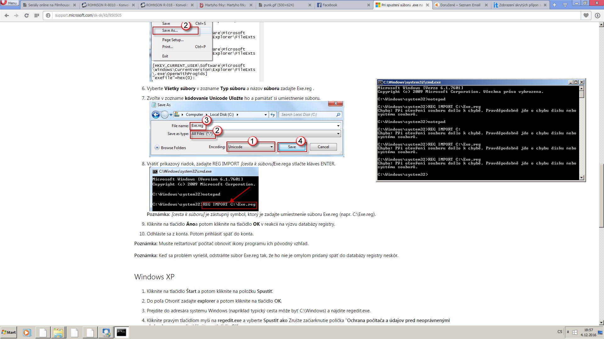The height and width of the screenshot is (339, 604).
Task: Open the tab menu list icon
Action: click(565, 5)
